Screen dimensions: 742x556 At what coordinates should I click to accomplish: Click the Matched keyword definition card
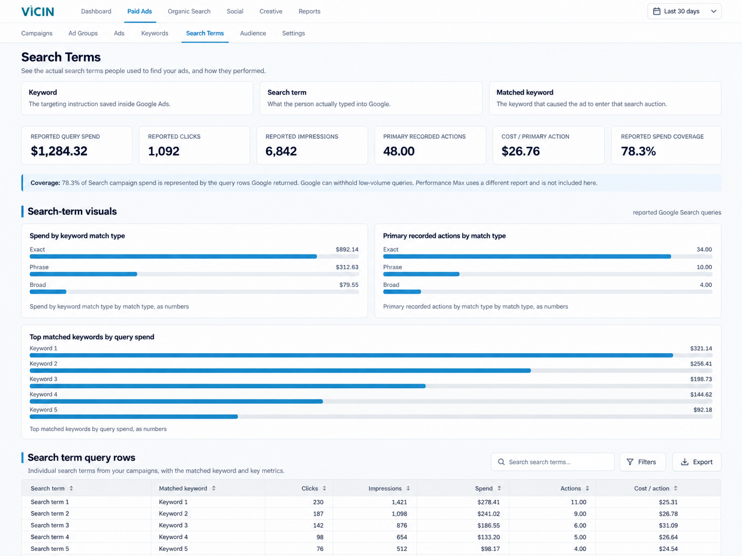pos(605,98)
